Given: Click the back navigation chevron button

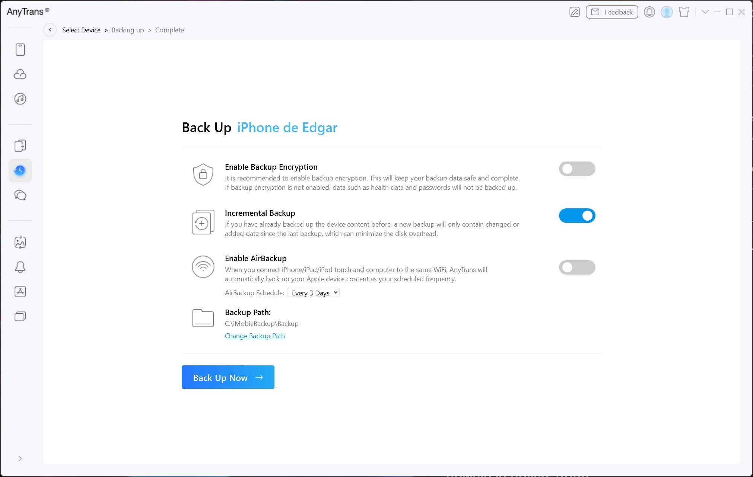Looking at the screenshot, I should tap(50, 30).
